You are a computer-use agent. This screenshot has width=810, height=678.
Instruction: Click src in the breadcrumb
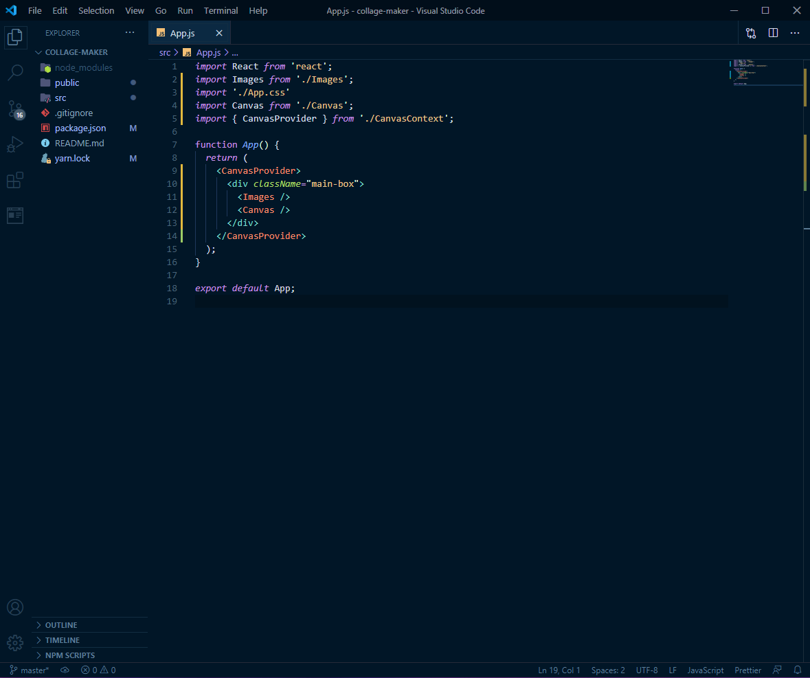click(165, 53)
